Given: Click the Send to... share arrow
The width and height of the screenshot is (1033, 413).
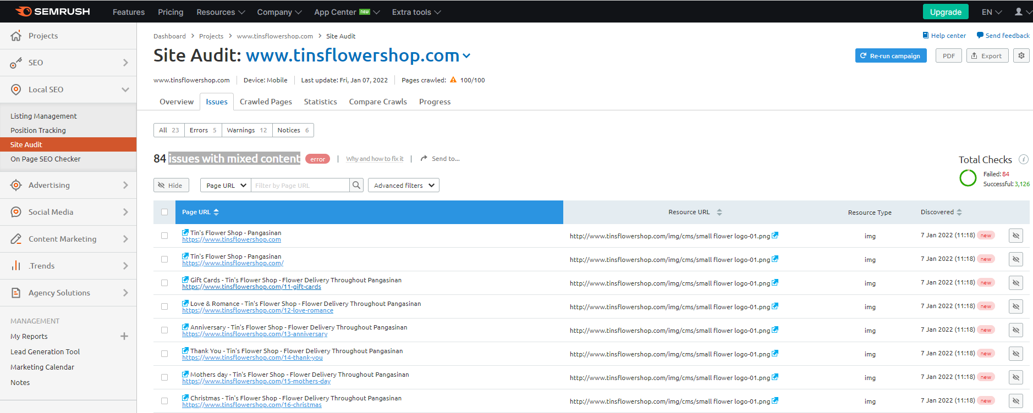Looking at the screenshot, I should point(424,158).
